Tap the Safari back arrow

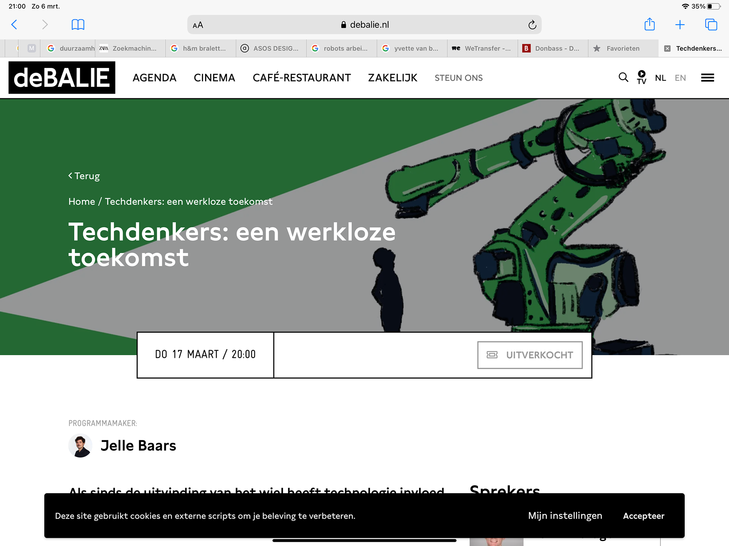pos(14,25)
